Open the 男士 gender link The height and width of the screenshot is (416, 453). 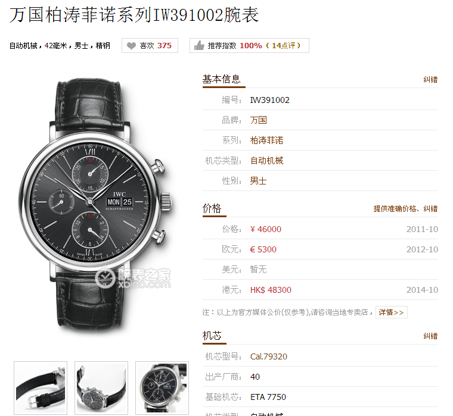258,181
